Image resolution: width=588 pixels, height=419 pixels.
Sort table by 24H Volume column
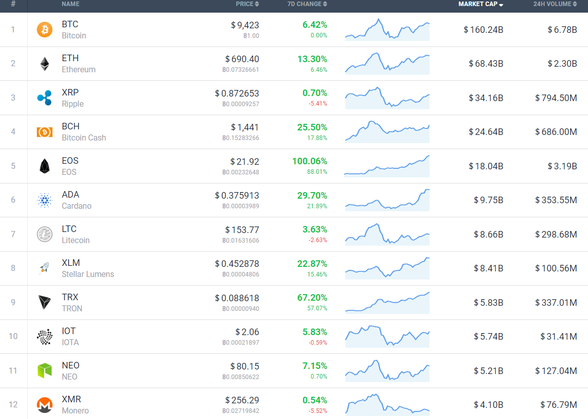(555, 4)
